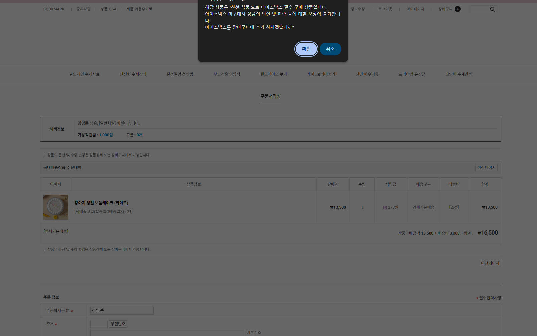This screenshot has height=336, width=537.
Task: Select 필드게인 수제사료 category
Action: (84, 74)
